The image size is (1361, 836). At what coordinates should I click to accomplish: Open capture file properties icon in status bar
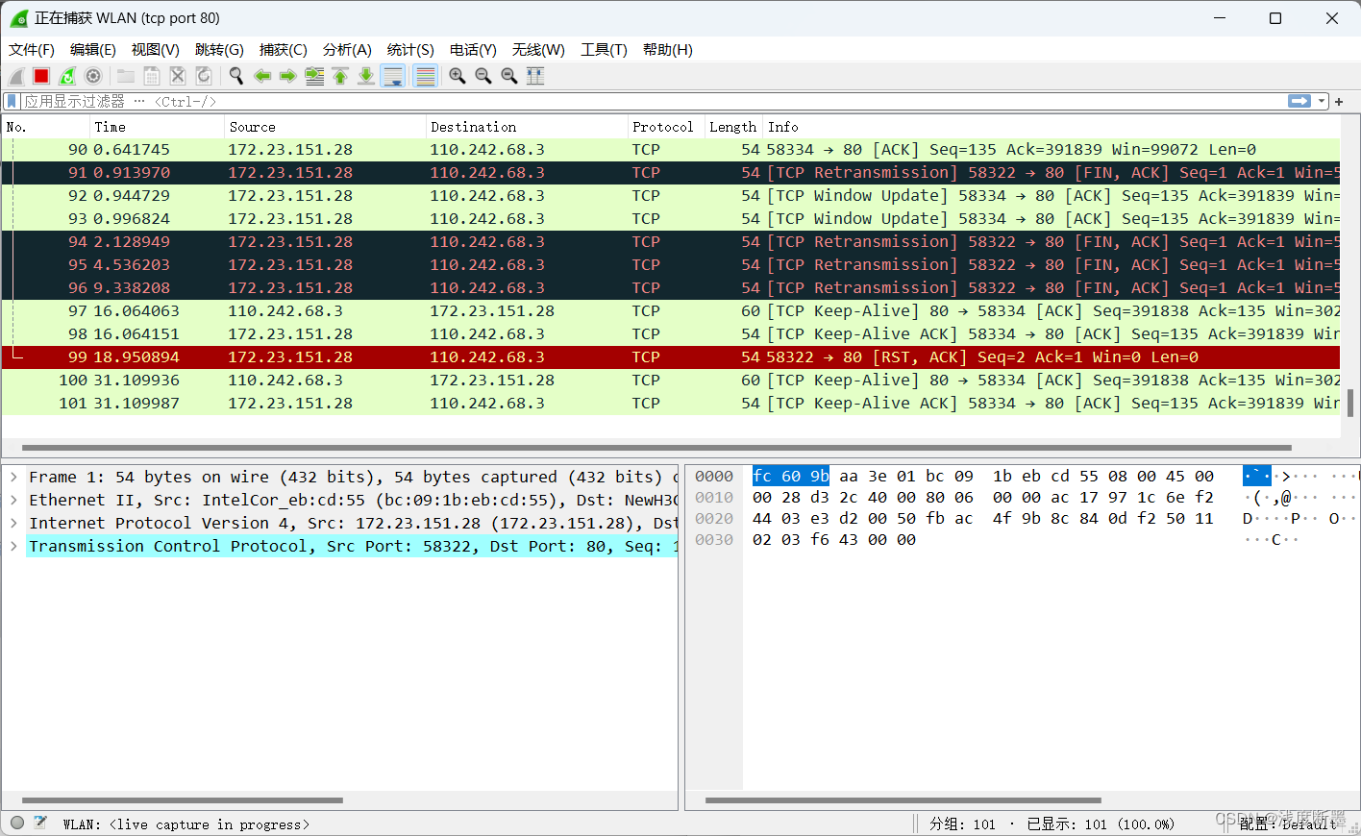point(40,824)
